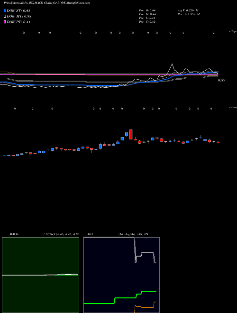Click the 'Avg V: 0.226 M' volume text

pos(188,10)
